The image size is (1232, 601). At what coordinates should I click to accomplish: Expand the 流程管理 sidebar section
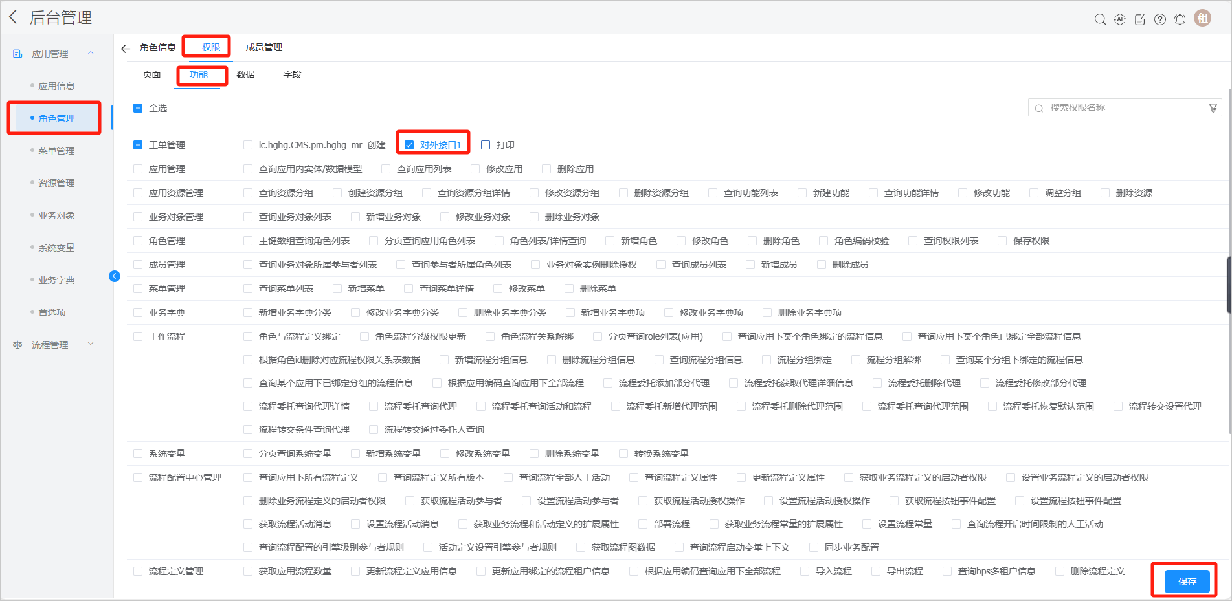(91, 344)
